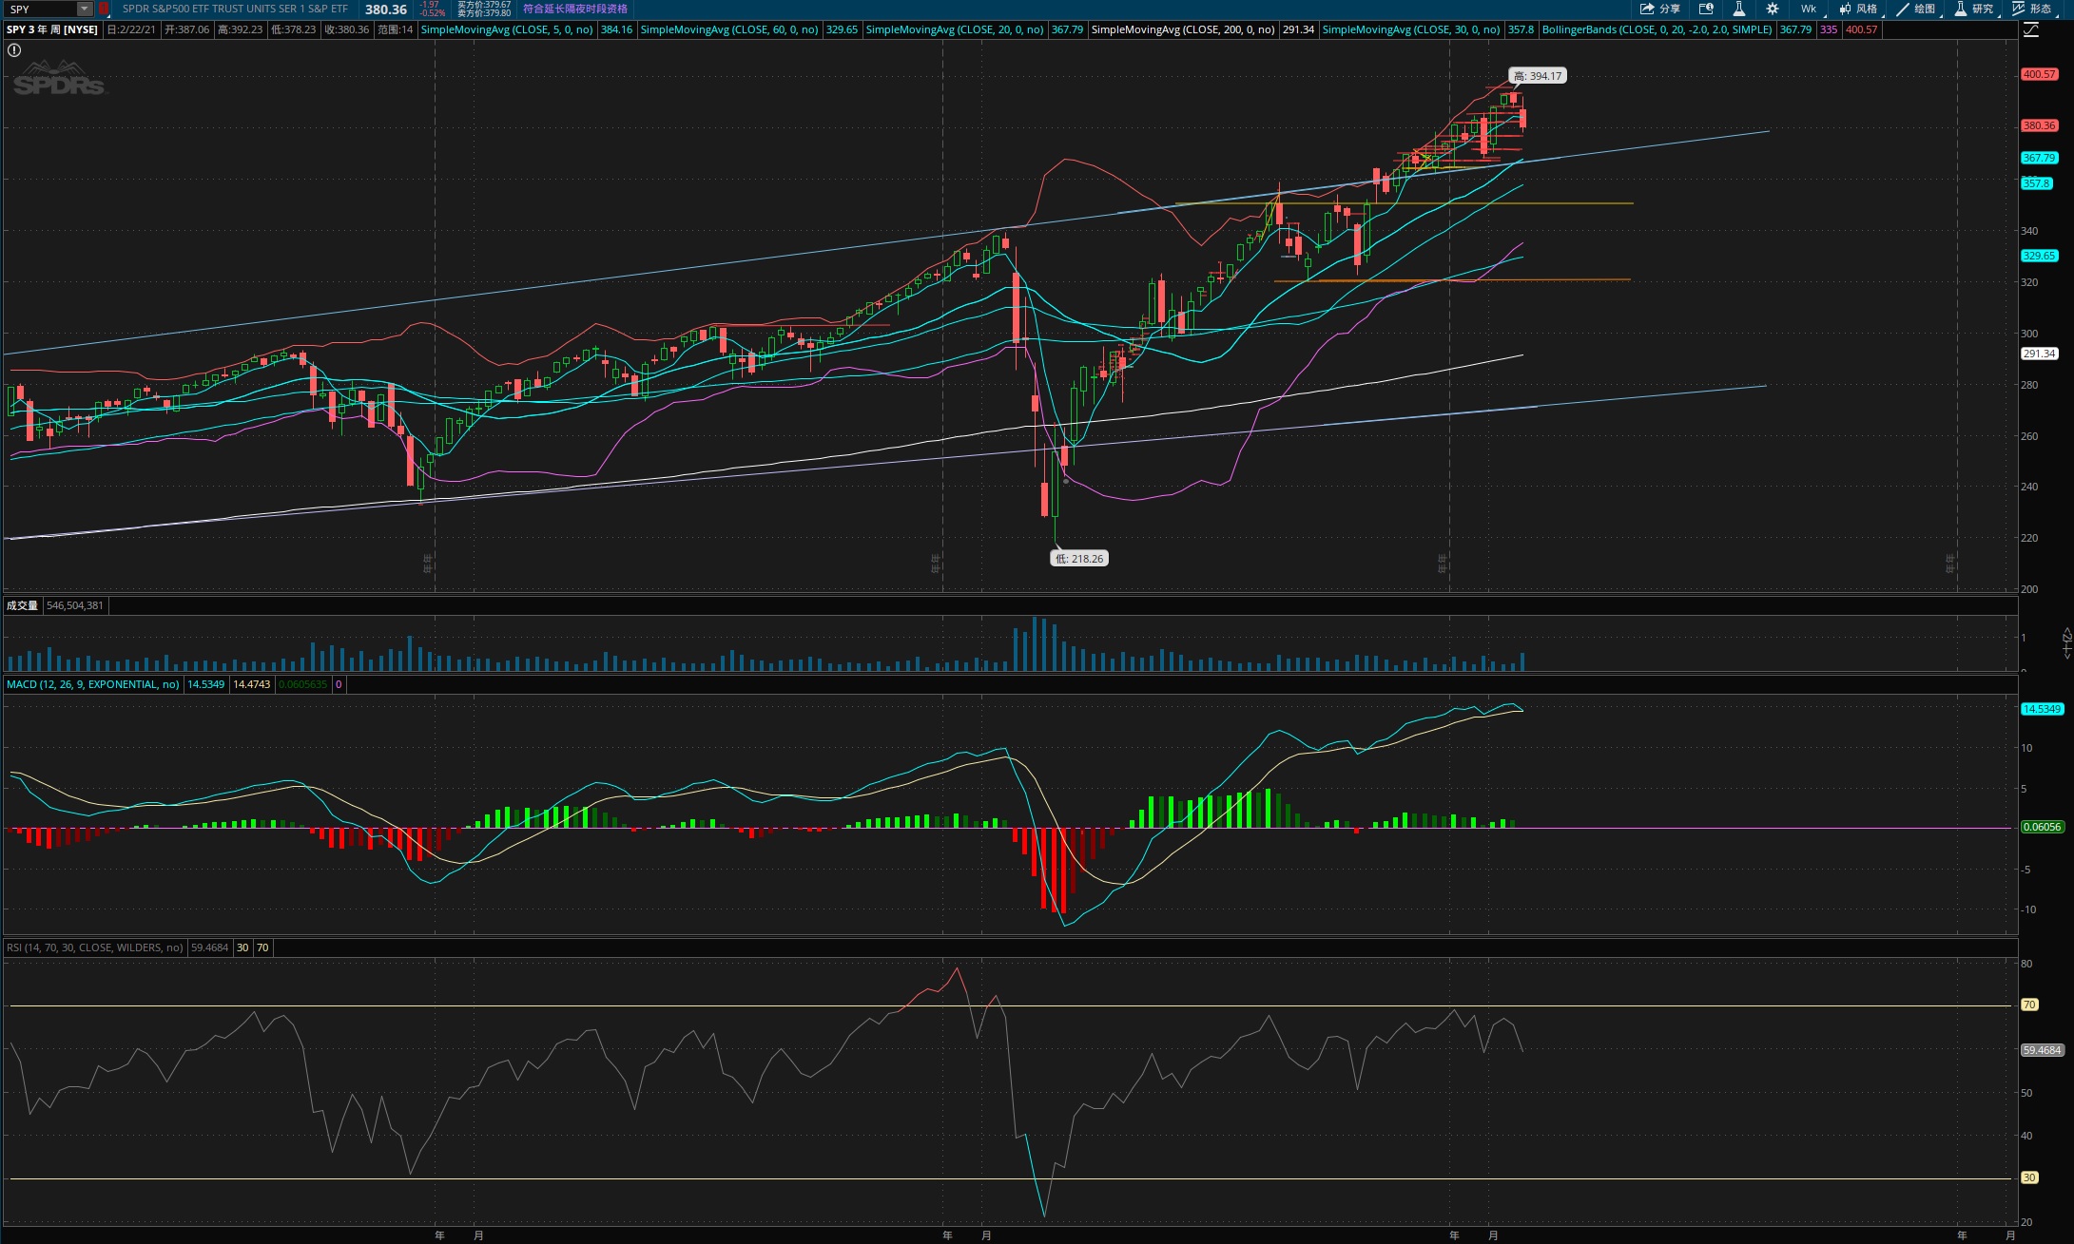The image size is (2074, 1244).
Task: Click the alert exclamation circle icon
Action: (x=14, y=50)
